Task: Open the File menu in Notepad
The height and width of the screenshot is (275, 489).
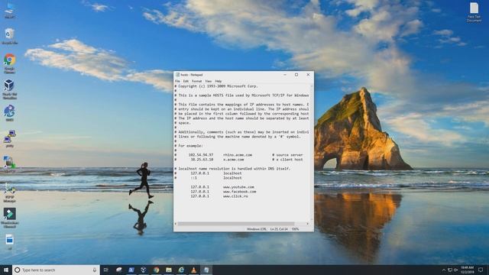Action: click(x=177, y=81)
